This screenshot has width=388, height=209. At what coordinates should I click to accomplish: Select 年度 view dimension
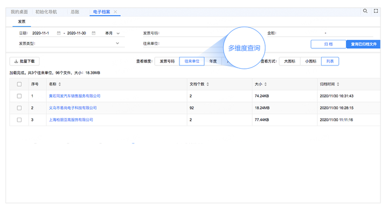coord(213,61)
